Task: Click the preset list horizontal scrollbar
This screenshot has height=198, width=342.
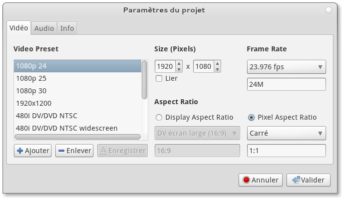Action: [x=77, y=137]
